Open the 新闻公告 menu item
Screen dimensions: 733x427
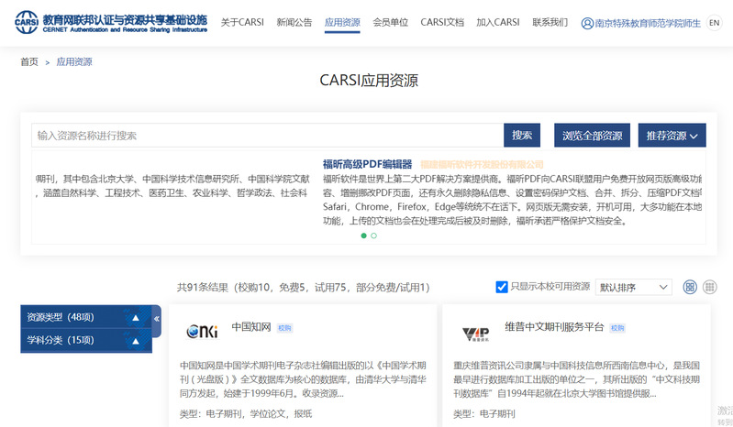coord(294,23)
